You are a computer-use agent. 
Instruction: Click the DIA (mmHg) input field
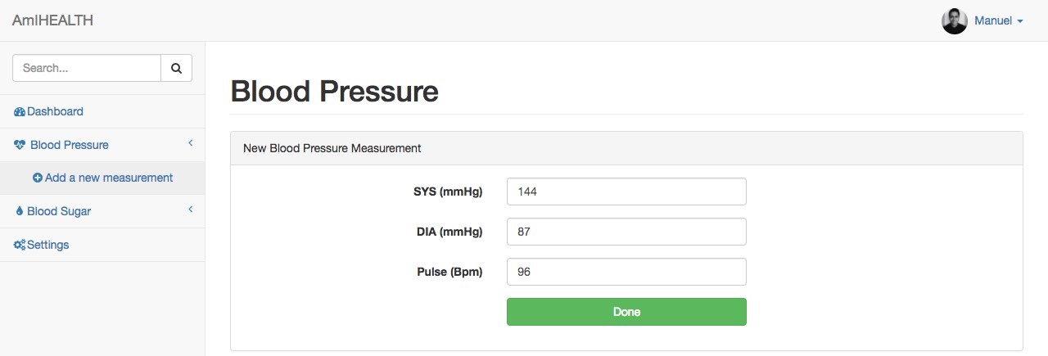coord(626,232)
